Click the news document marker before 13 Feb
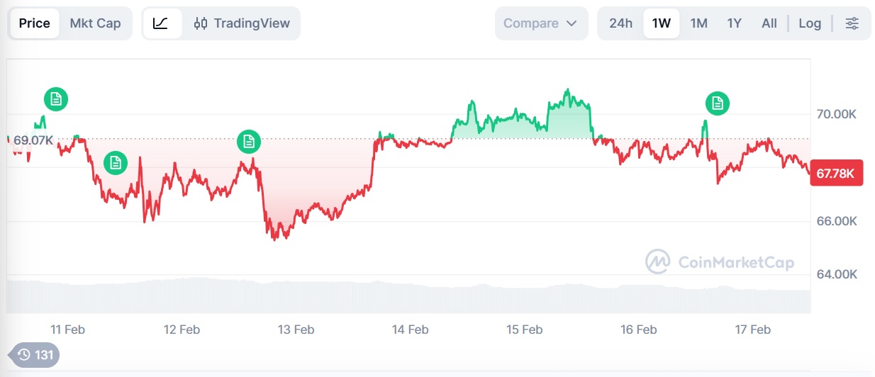This screenshot has height=377, width=875. click(x=249, y=142)
